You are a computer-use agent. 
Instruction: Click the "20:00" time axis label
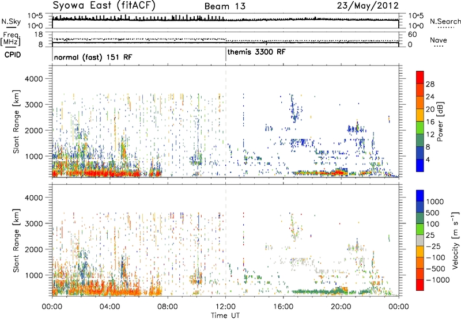(341, 307)
